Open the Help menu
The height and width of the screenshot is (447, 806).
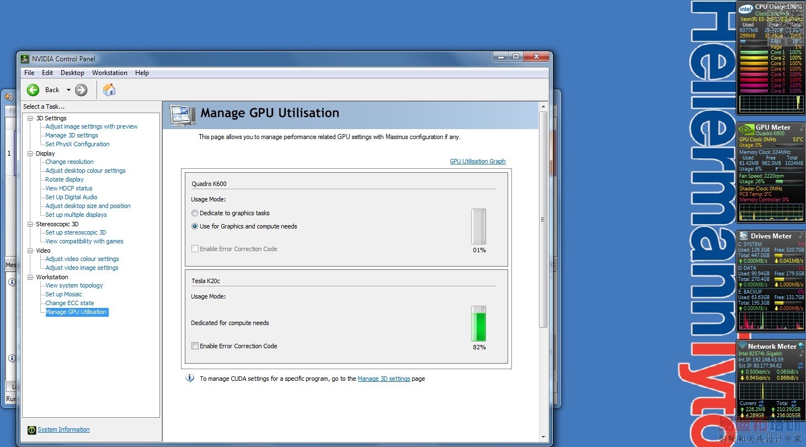click(x=142, y=73)
